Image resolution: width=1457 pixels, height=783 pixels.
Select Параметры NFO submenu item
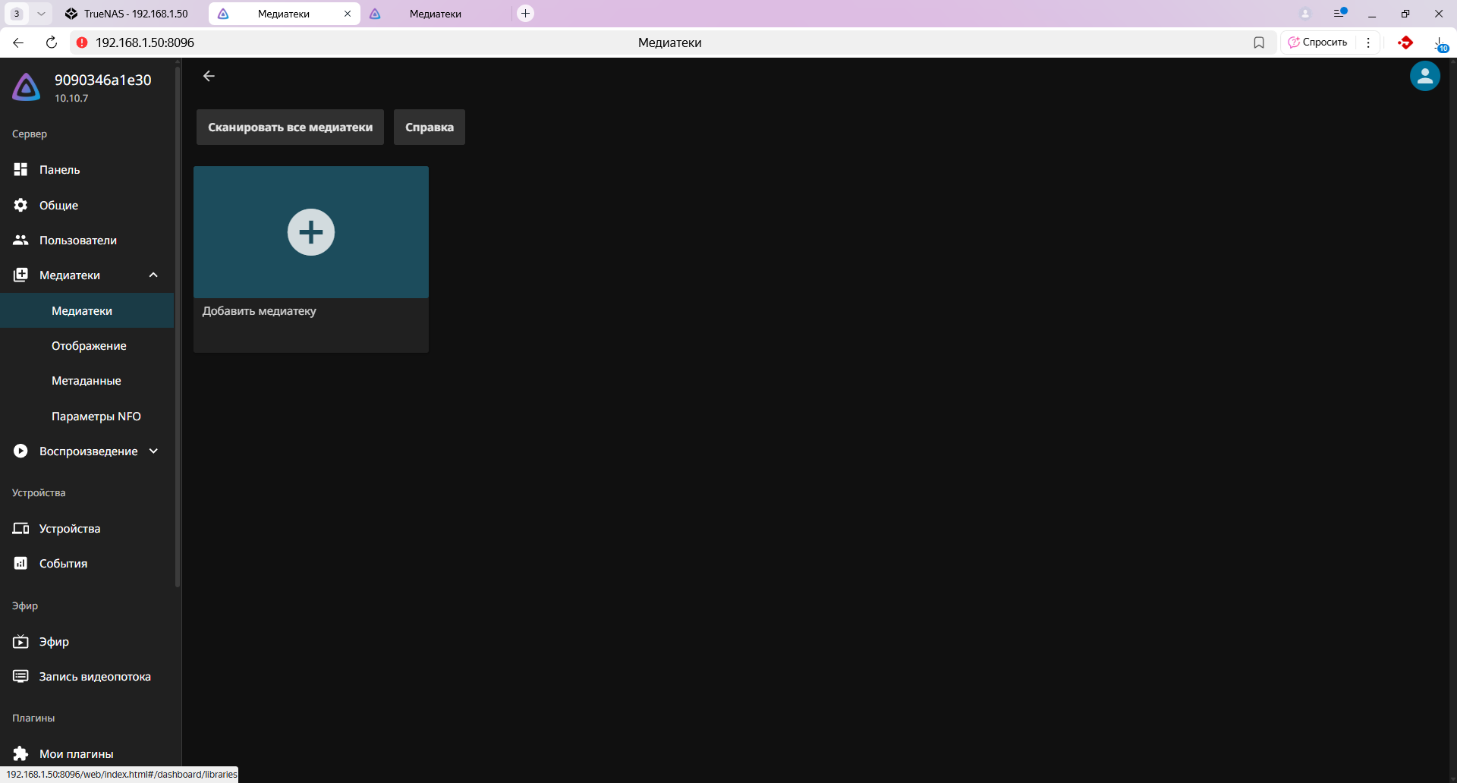click(96, 417)
